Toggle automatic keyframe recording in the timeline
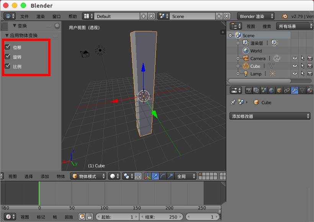 click(x=82, y=217)
